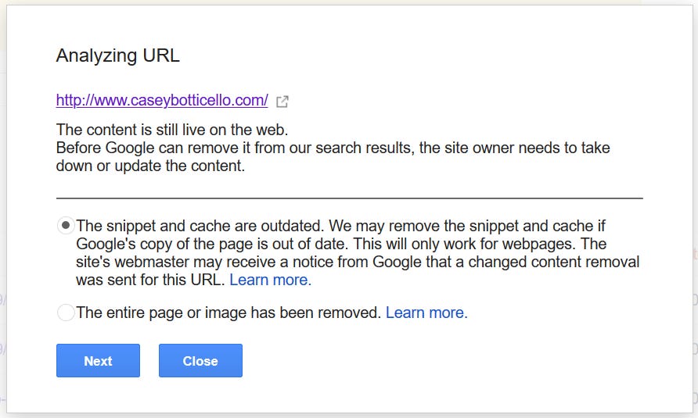Click the external link icon beside the URL
The width and height of the screenshot is (698, 418).
(282, 102)
